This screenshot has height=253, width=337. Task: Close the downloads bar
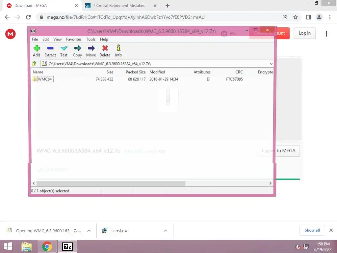(331, 230)
